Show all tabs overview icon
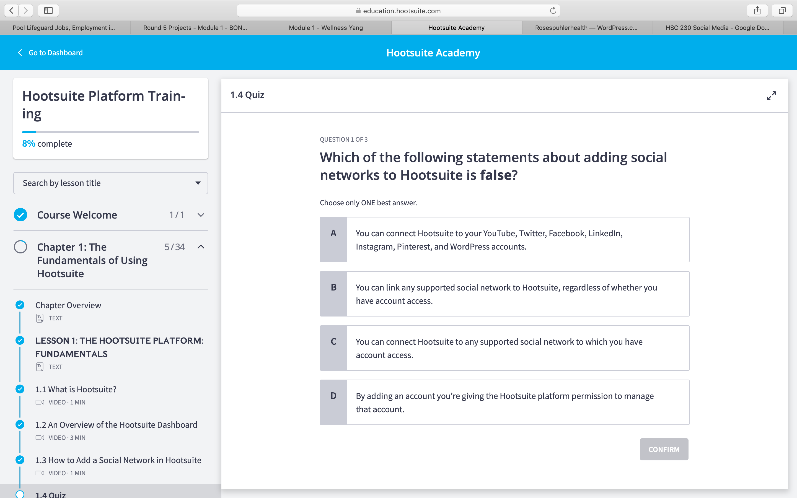This screenshot has height=498, width=797. [782, 11]
